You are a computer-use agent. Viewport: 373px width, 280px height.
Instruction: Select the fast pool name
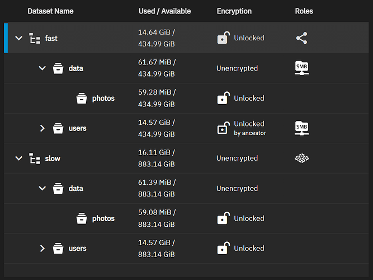pos(51,39)
